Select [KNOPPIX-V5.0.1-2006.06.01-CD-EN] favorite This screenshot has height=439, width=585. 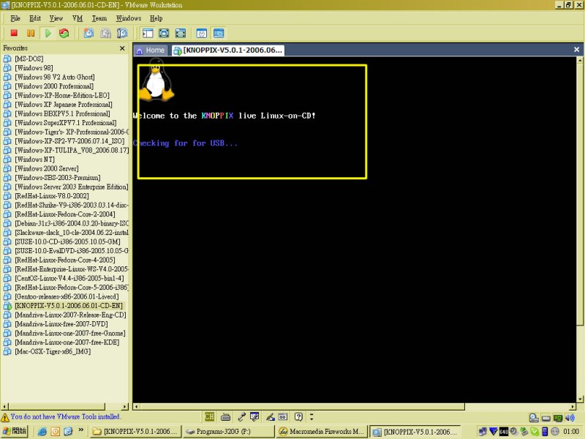pos(69,305)
